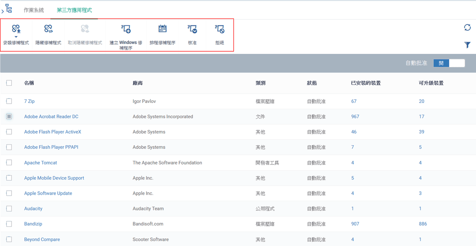View 886 upgradable devices for Bandizip

click(423, 224)
